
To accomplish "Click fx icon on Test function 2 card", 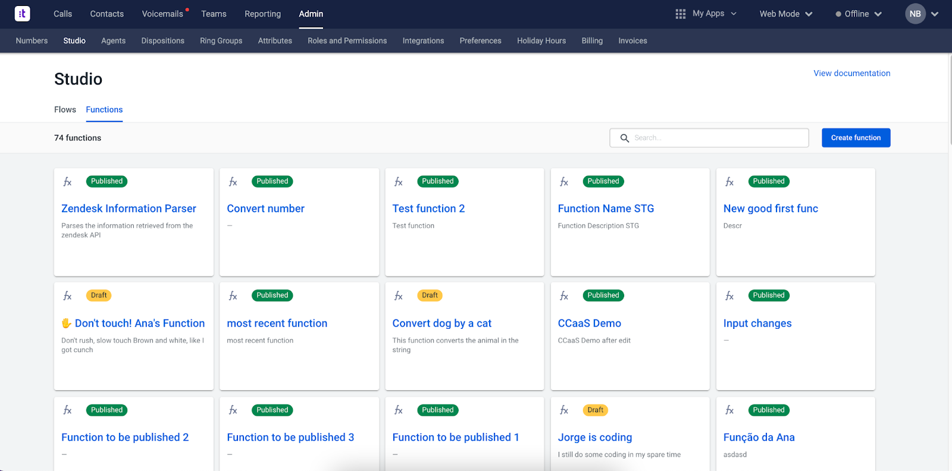I will coord(399,182).
